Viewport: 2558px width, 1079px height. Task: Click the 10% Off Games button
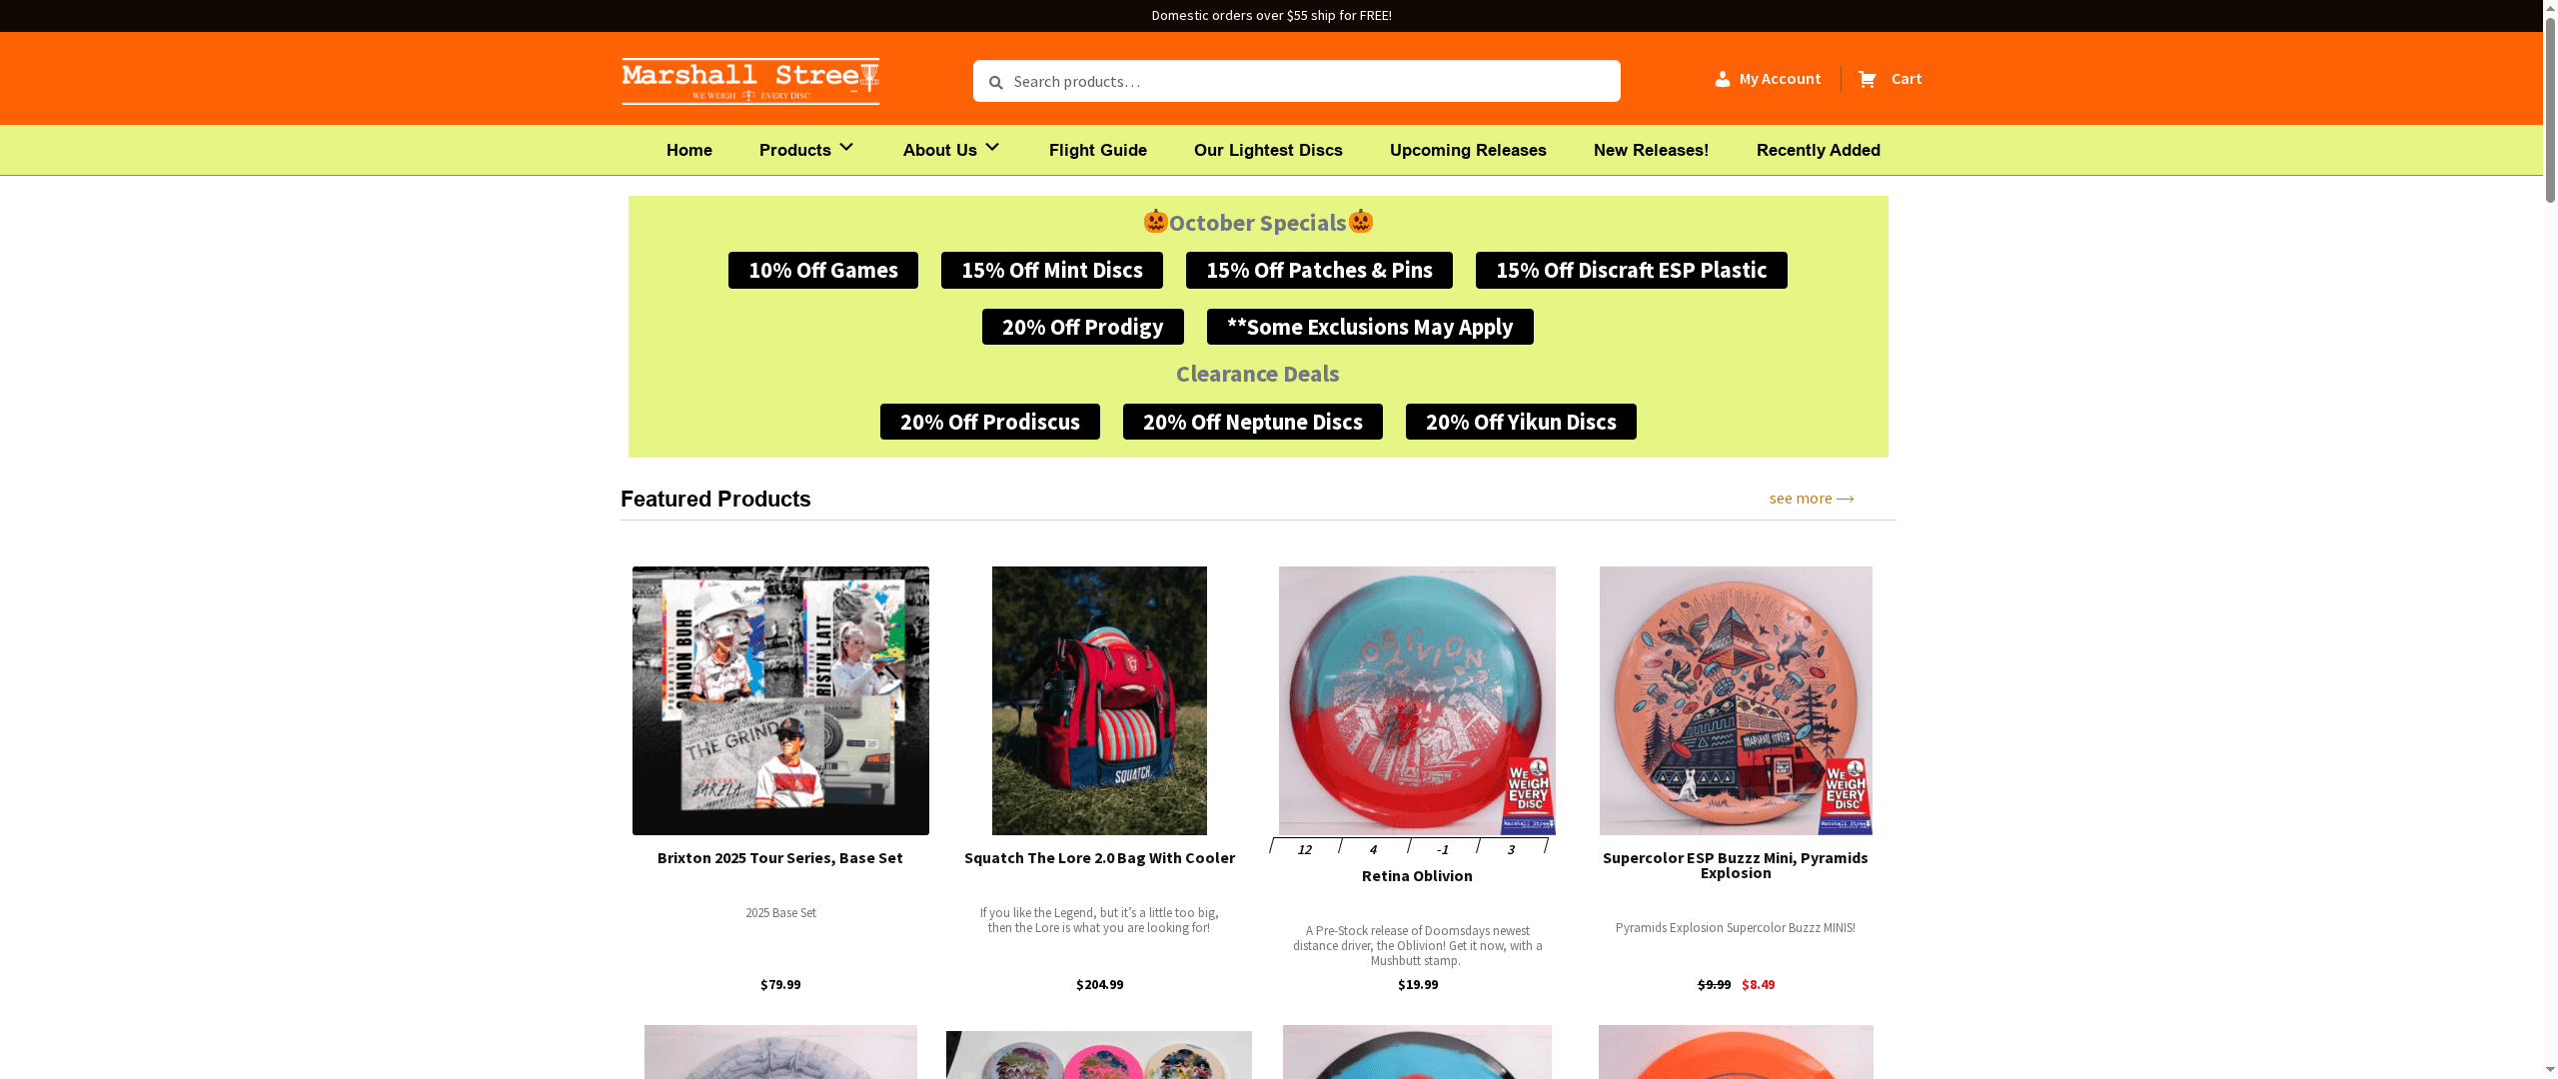coord(823,271)
